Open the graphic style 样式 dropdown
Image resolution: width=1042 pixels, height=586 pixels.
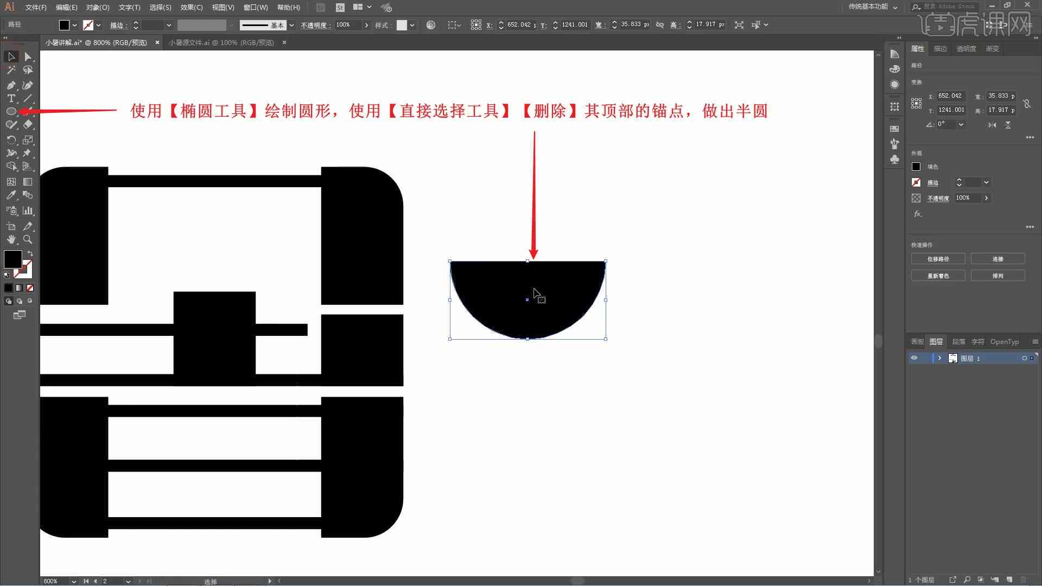tap(412, 25)
